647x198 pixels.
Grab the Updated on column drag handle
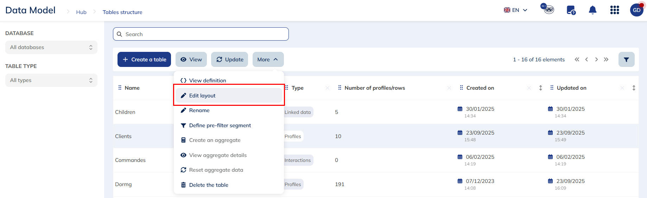(552, 88)
